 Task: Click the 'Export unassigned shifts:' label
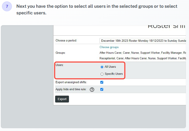[x=71, y=82]
